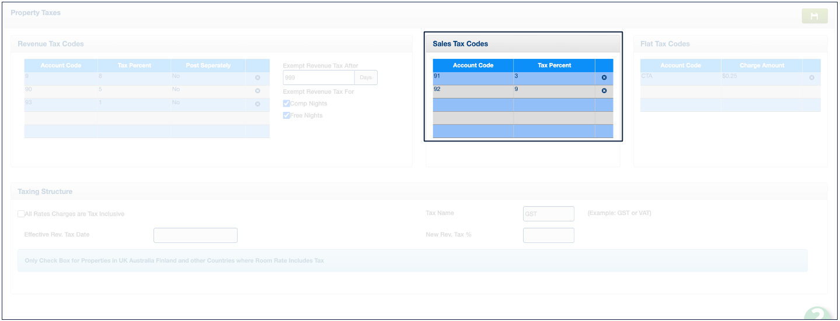Click Tax Percent cell for sales code 91

point(554,79)
